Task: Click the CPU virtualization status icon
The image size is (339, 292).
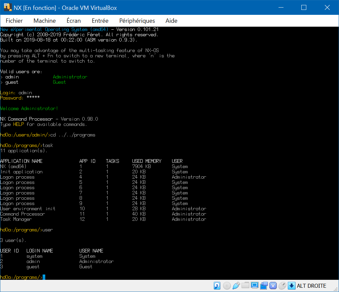Action: [x=273, y=285]
